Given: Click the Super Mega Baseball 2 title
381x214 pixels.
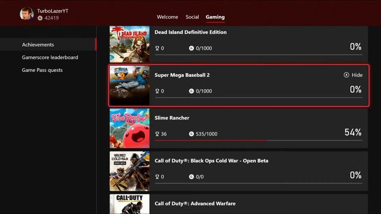Looking at the screenshot, I should [182, 75].
